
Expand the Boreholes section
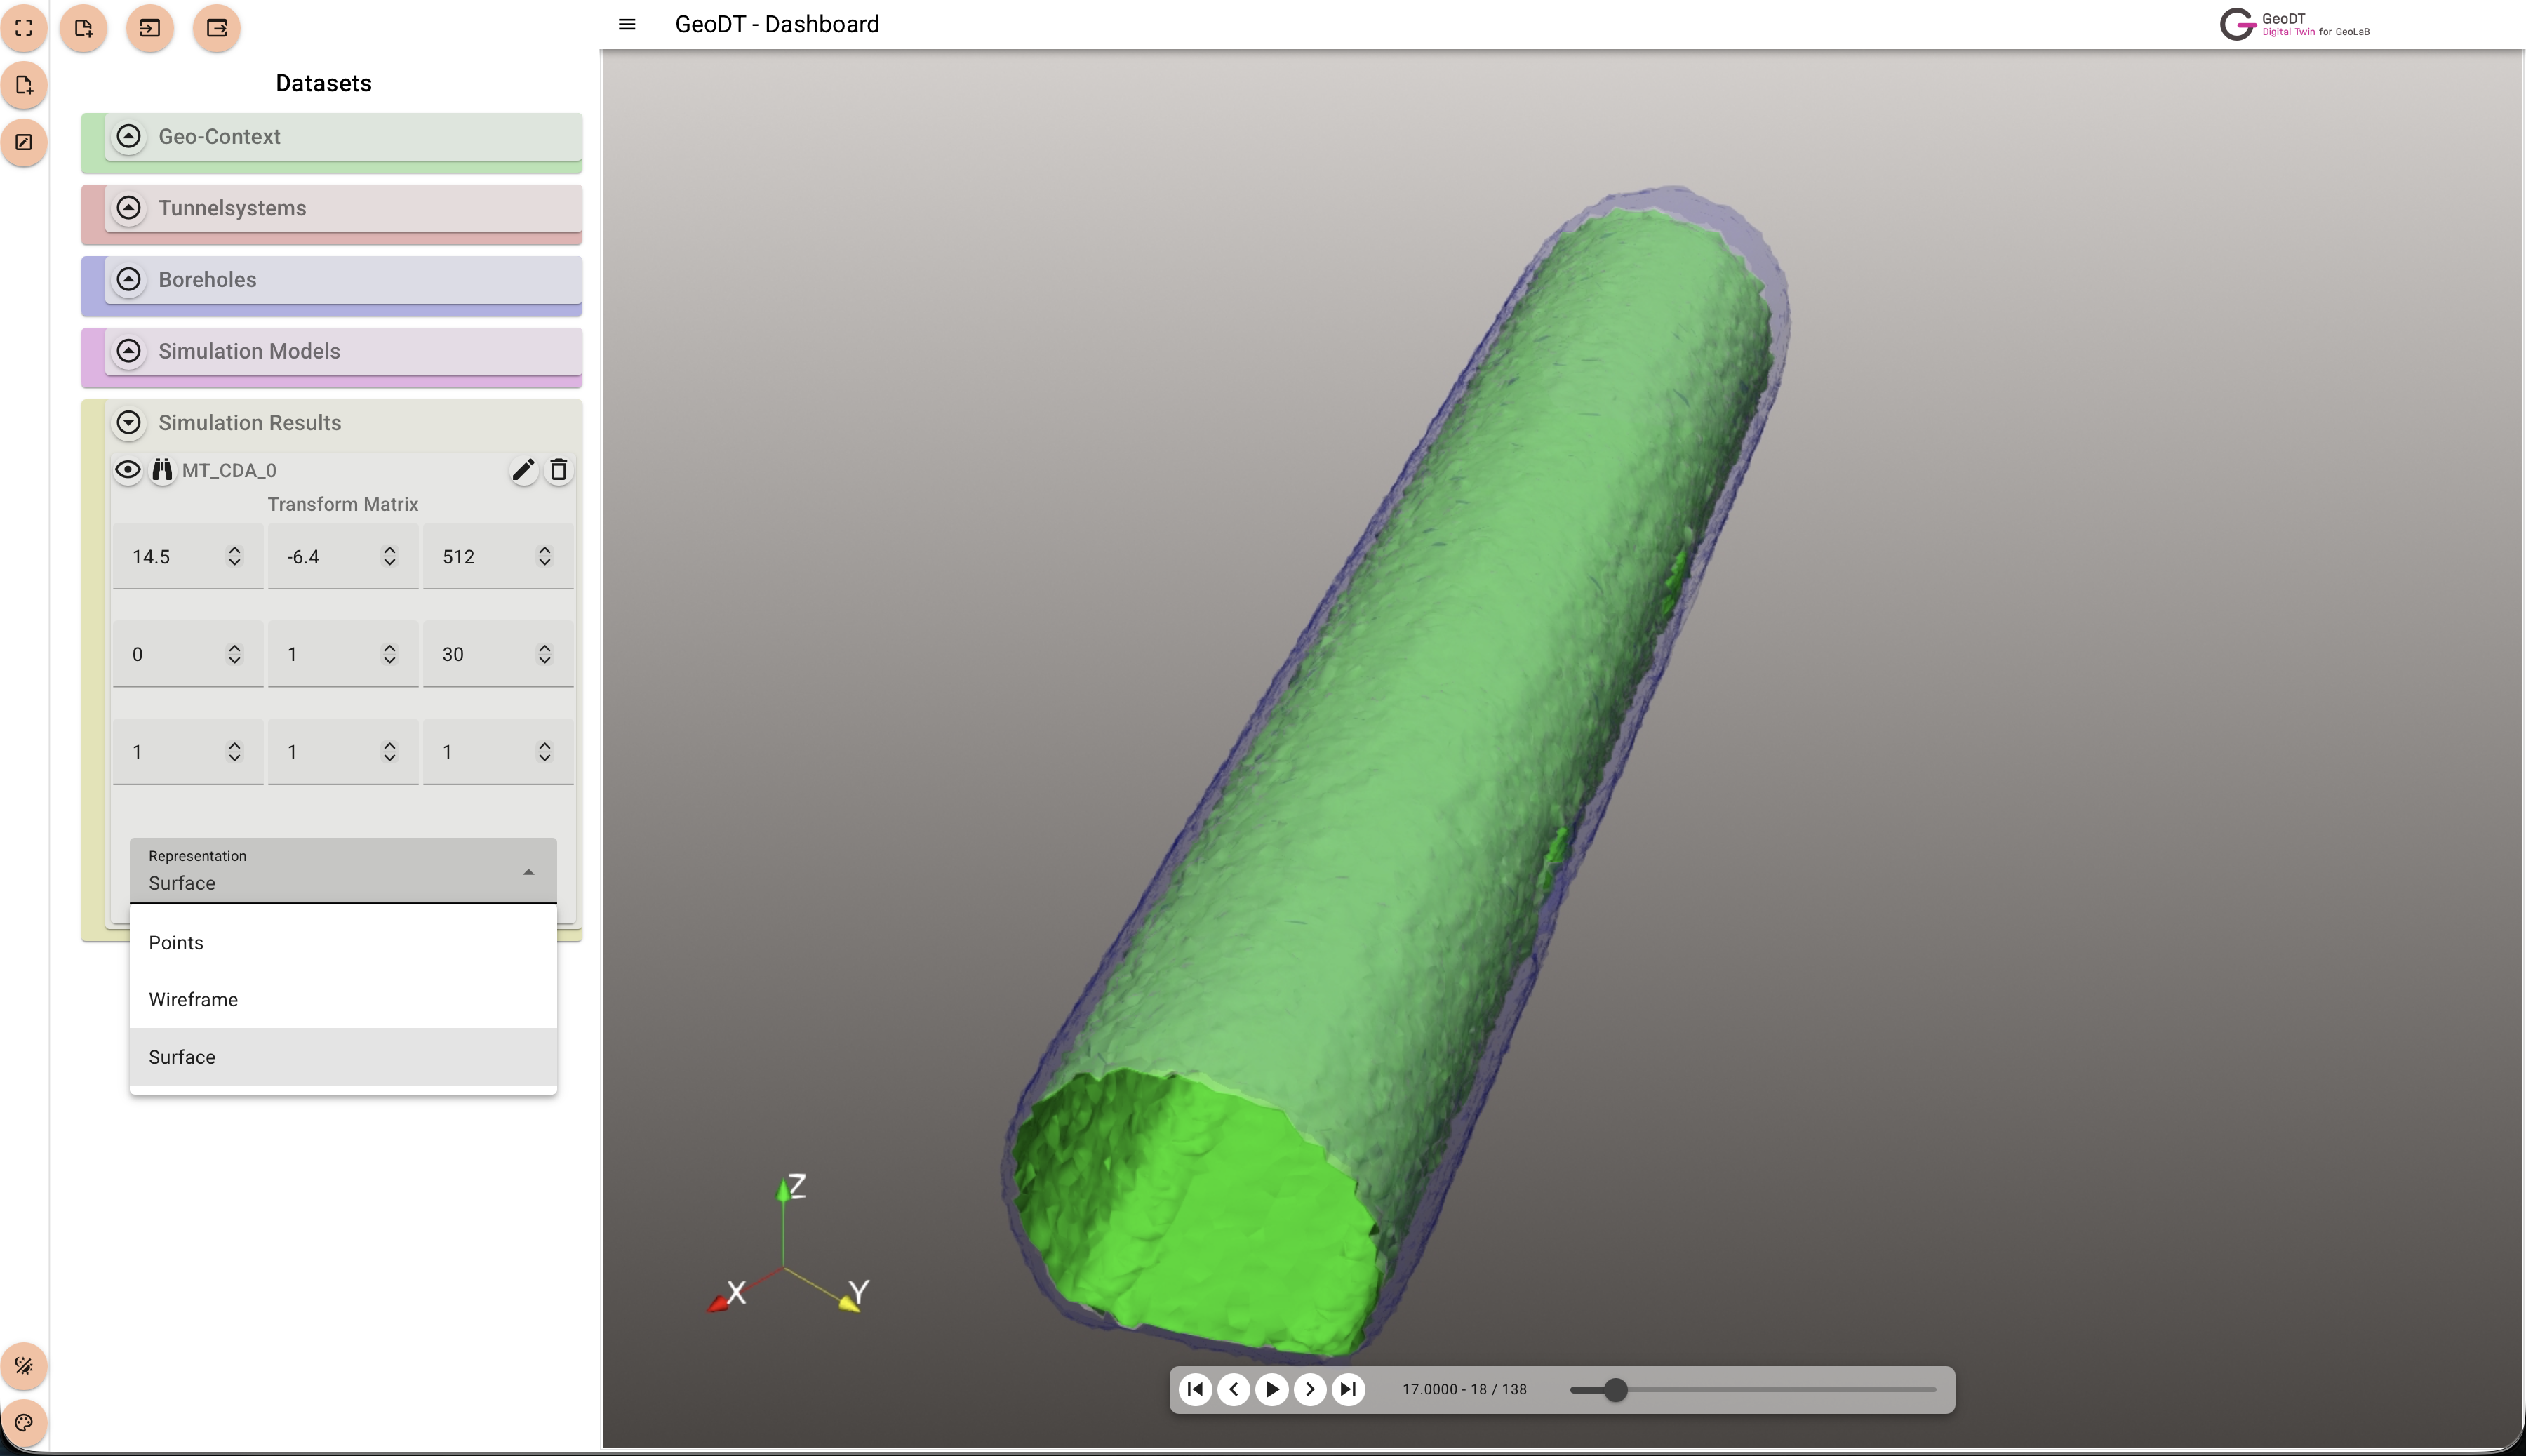pyautogui.click(x=128, y=279)
